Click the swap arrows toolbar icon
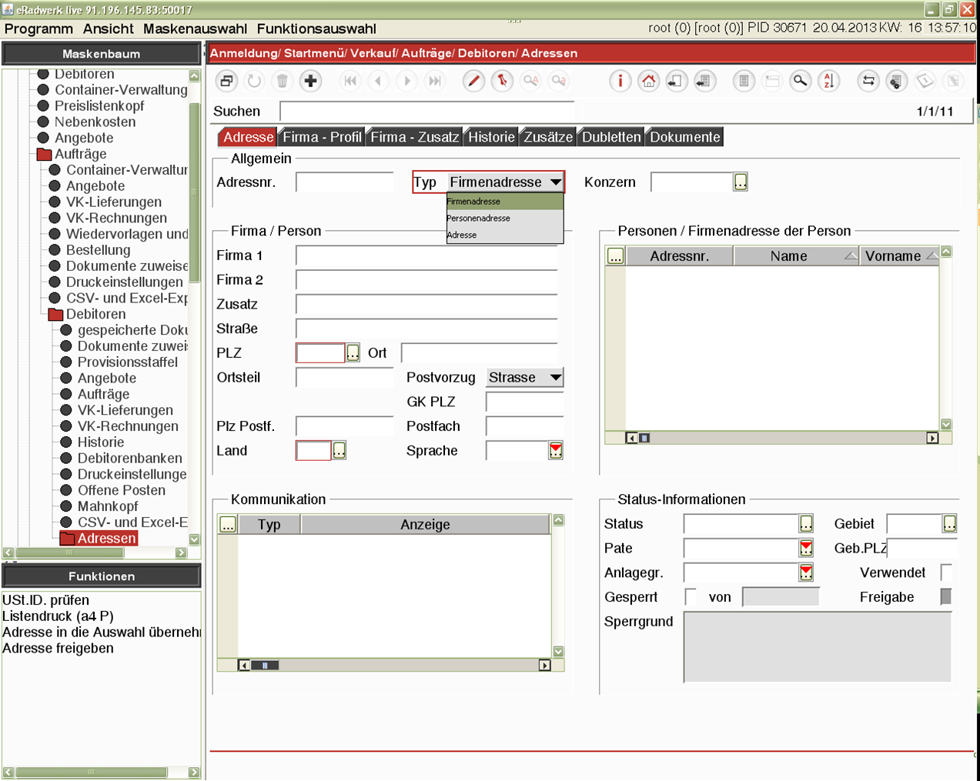Viewport: 980px width, 781px height. point(868,81)
